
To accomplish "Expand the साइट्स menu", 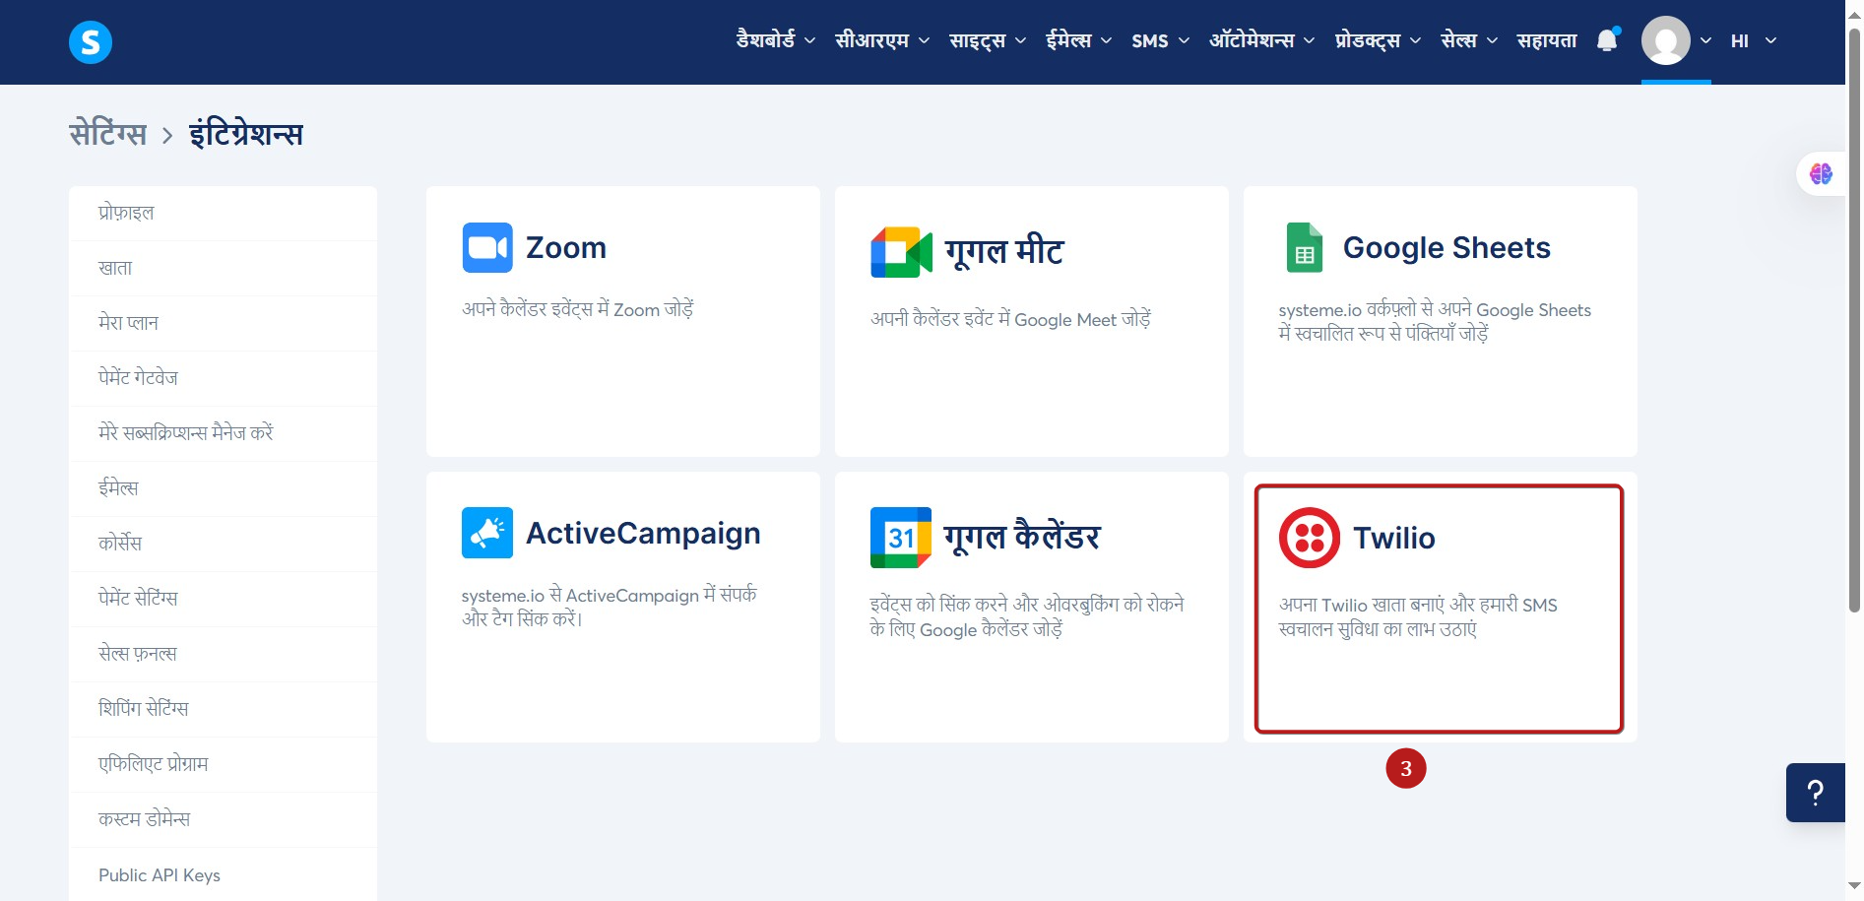I will click(988, 40).
